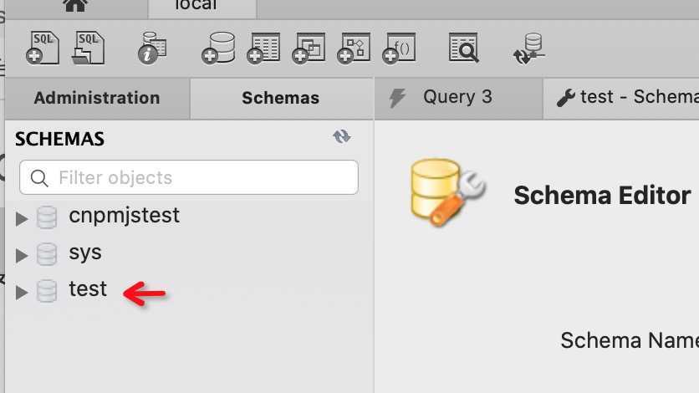The width and height of the screenshot is (699, 393).
Task: Expand the sys schema tree
Action: (x=22, y=255)
